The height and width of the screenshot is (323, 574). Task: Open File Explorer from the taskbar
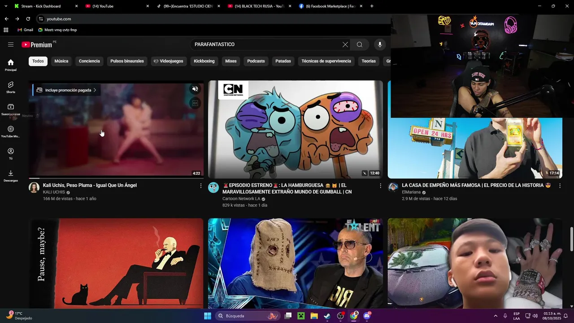point(314,316)
